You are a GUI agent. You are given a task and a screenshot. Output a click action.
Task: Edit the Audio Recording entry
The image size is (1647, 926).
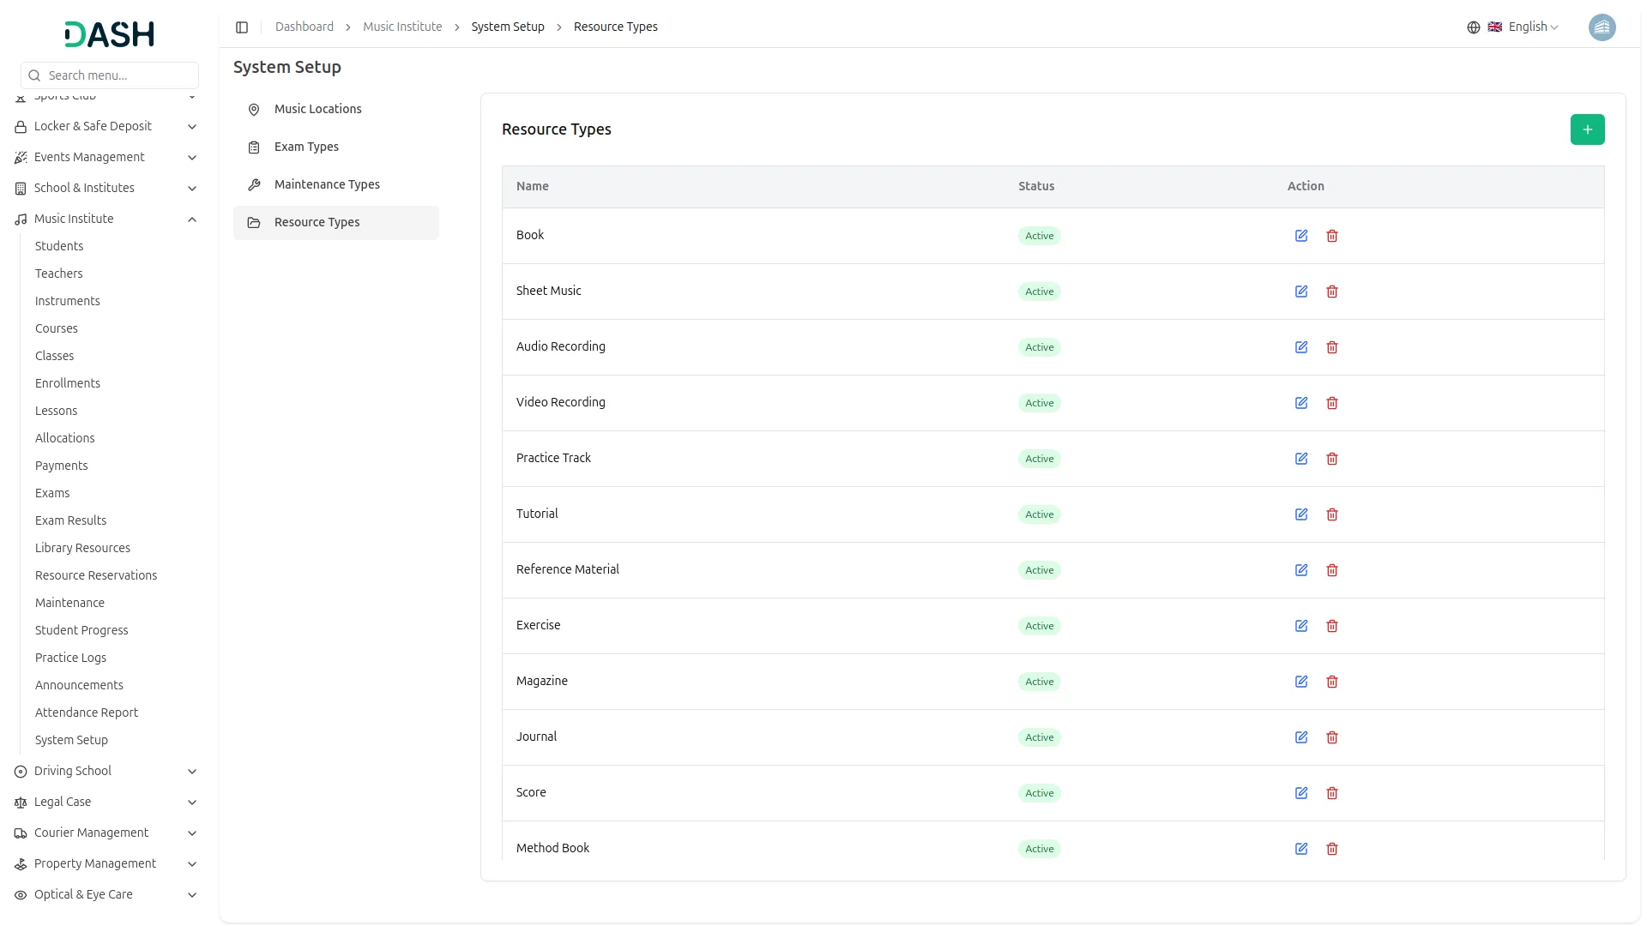(x=1300, y=347)
